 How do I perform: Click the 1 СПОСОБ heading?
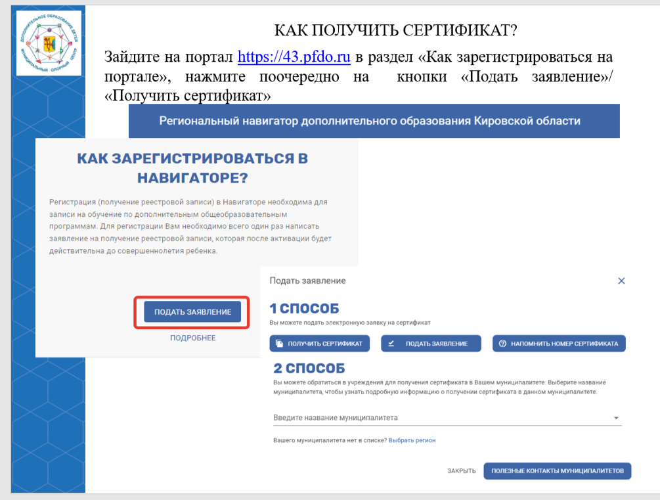tap(304, 308)
